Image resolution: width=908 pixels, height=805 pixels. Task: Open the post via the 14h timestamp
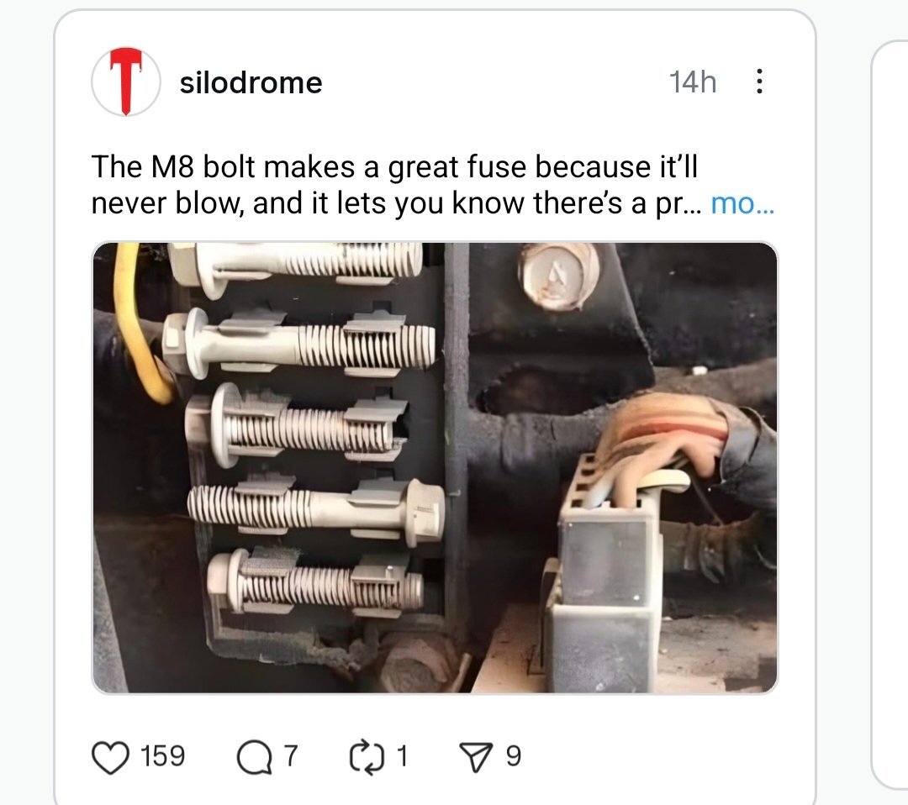(x=693, y=82)
